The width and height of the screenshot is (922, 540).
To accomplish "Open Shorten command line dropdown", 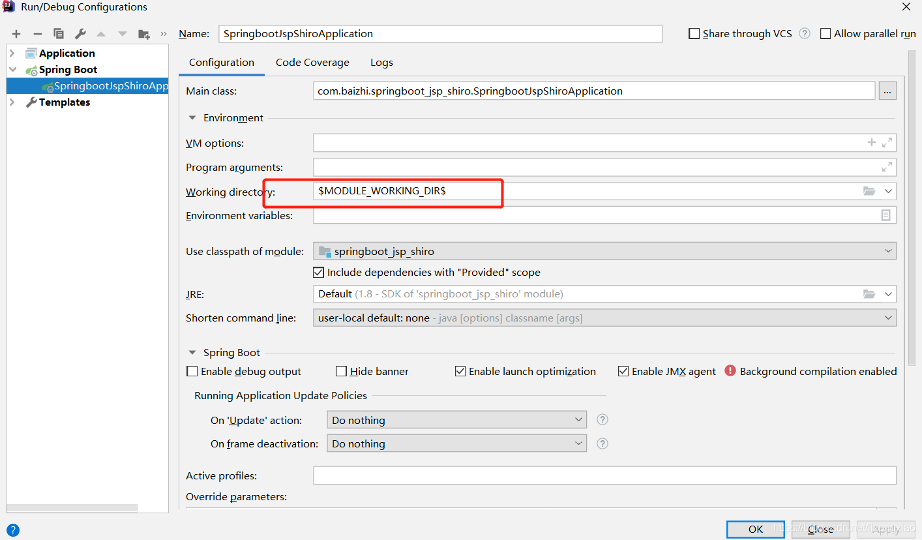I will pyautogui.click(x=604, y=318).
